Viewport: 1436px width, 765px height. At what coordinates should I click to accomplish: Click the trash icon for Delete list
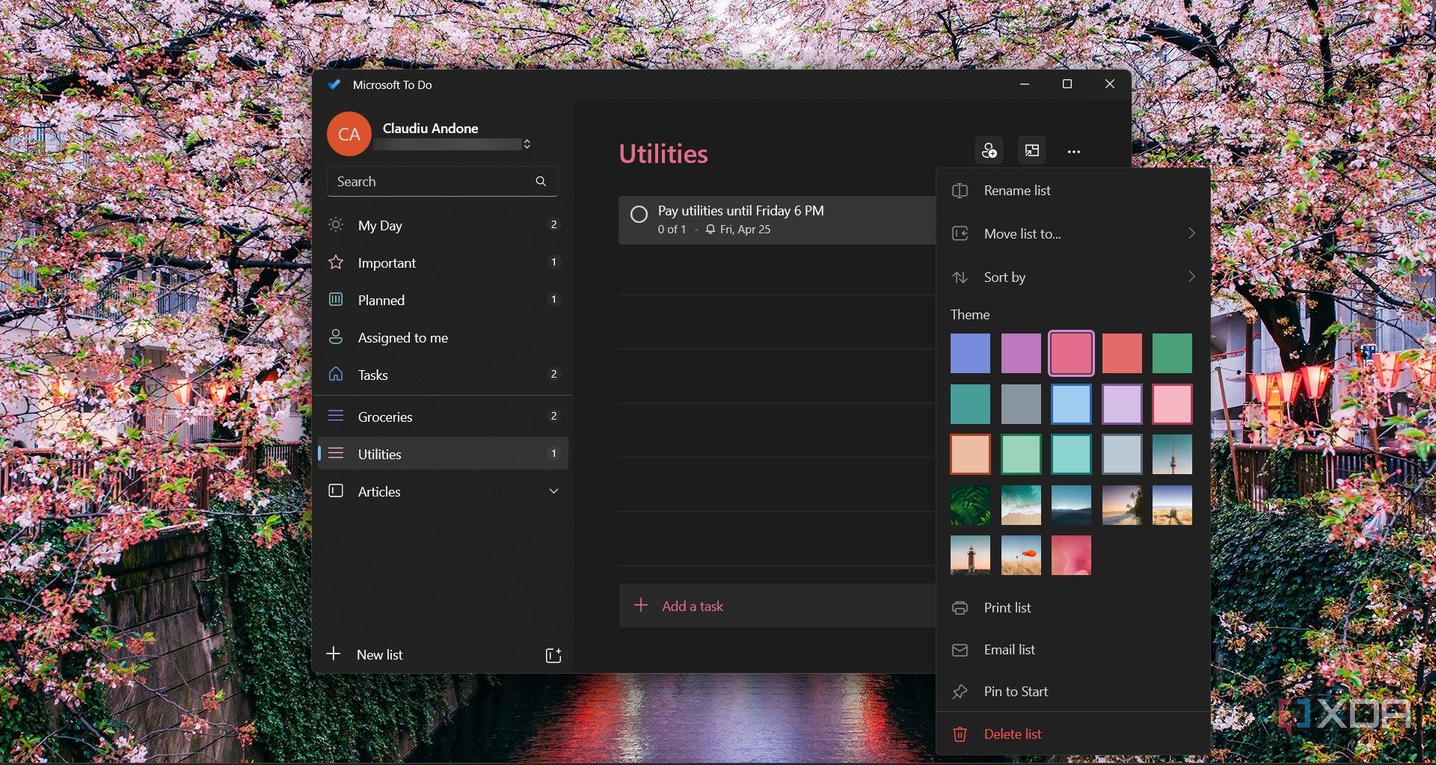960,734
